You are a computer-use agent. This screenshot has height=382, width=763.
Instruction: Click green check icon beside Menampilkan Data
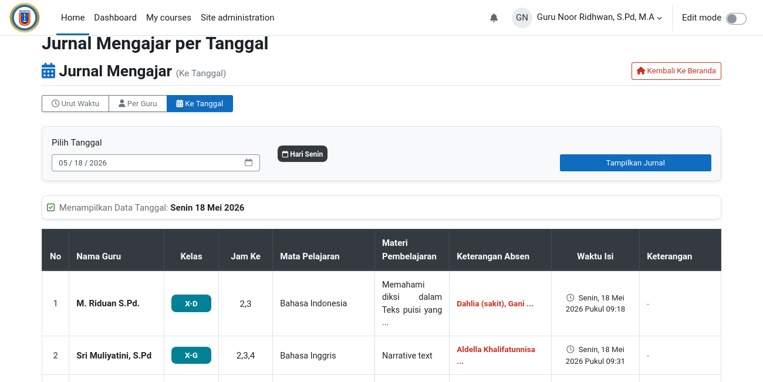tap(50, 207)
